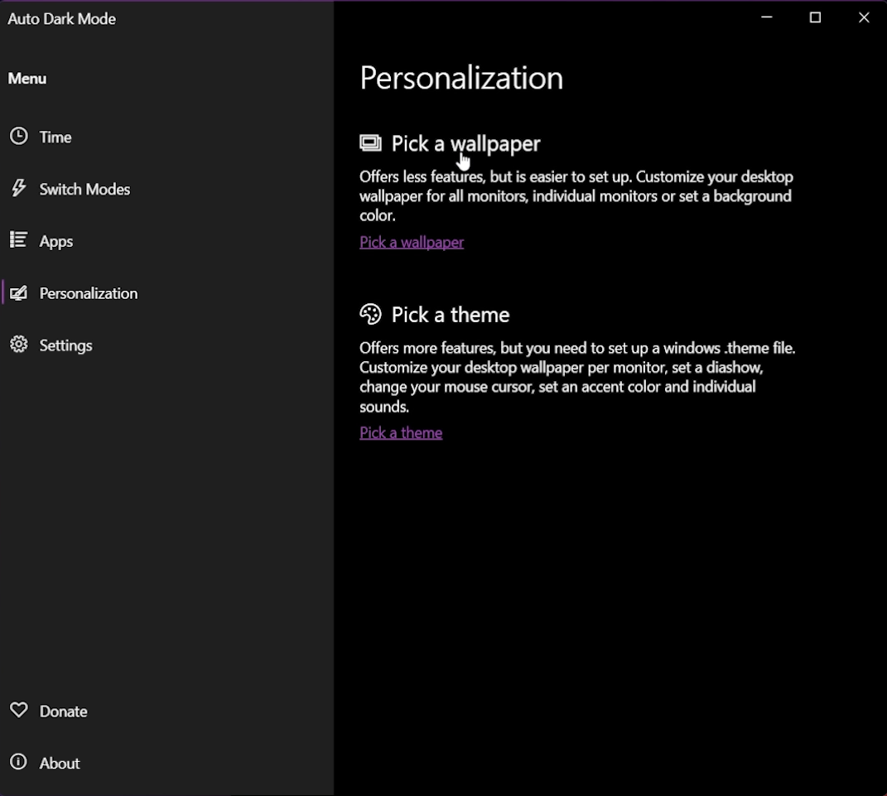The height and width of the screenshot is (796, 887).
Task: Click the list icon next to Apps
Action: (x=19, y=240)
